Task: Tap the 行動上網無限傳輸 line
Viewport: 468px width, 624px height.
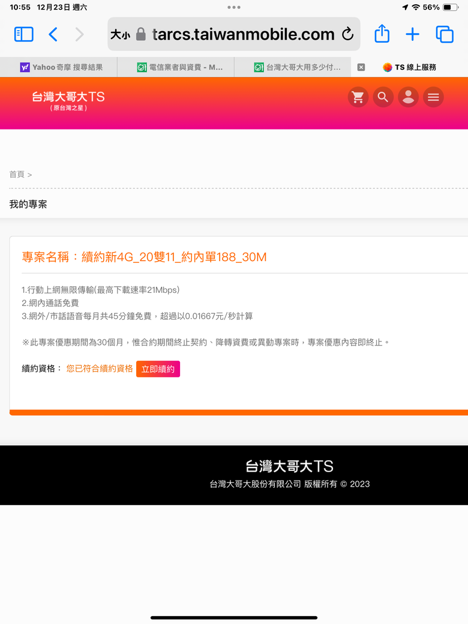Action: 101,290
